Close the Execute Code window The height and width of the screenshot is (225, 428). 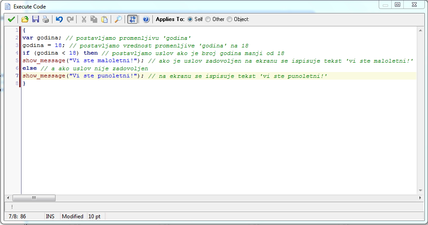coord(414,4)
